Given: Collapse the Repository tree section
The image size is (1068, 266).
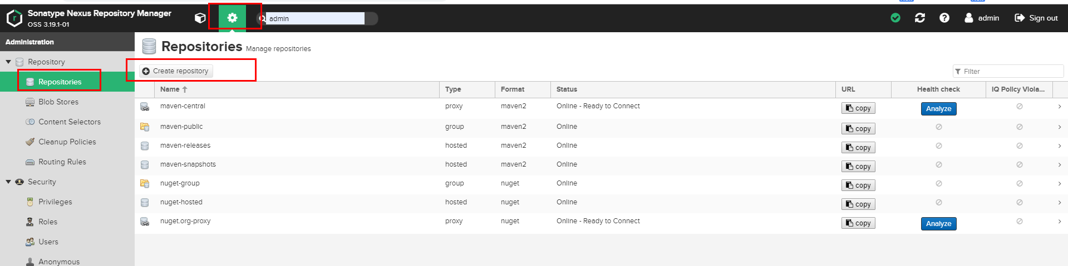Looking at the screenshot, I should [8, 62].
